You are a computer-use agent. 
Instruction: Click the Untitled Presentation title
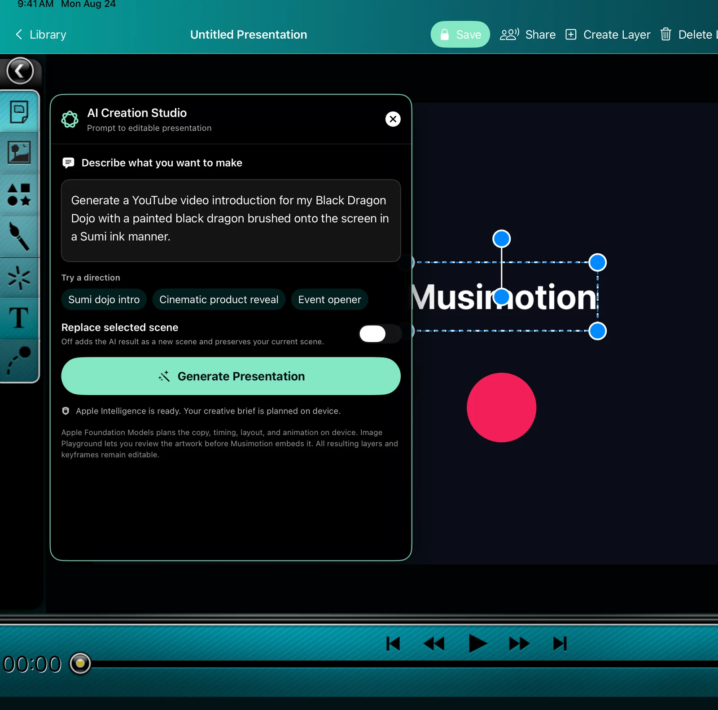(x=249, y=35)
